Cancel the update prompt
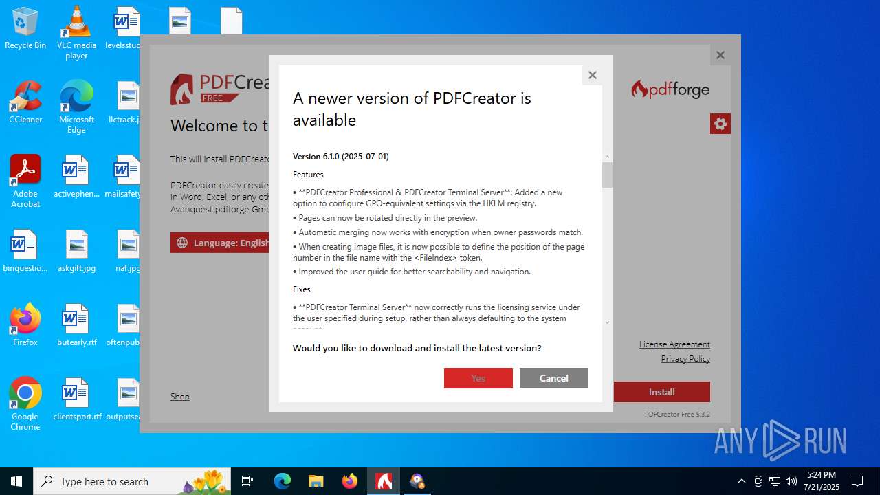The height and width of the screenshot is (495, 880). pos(554,378)
